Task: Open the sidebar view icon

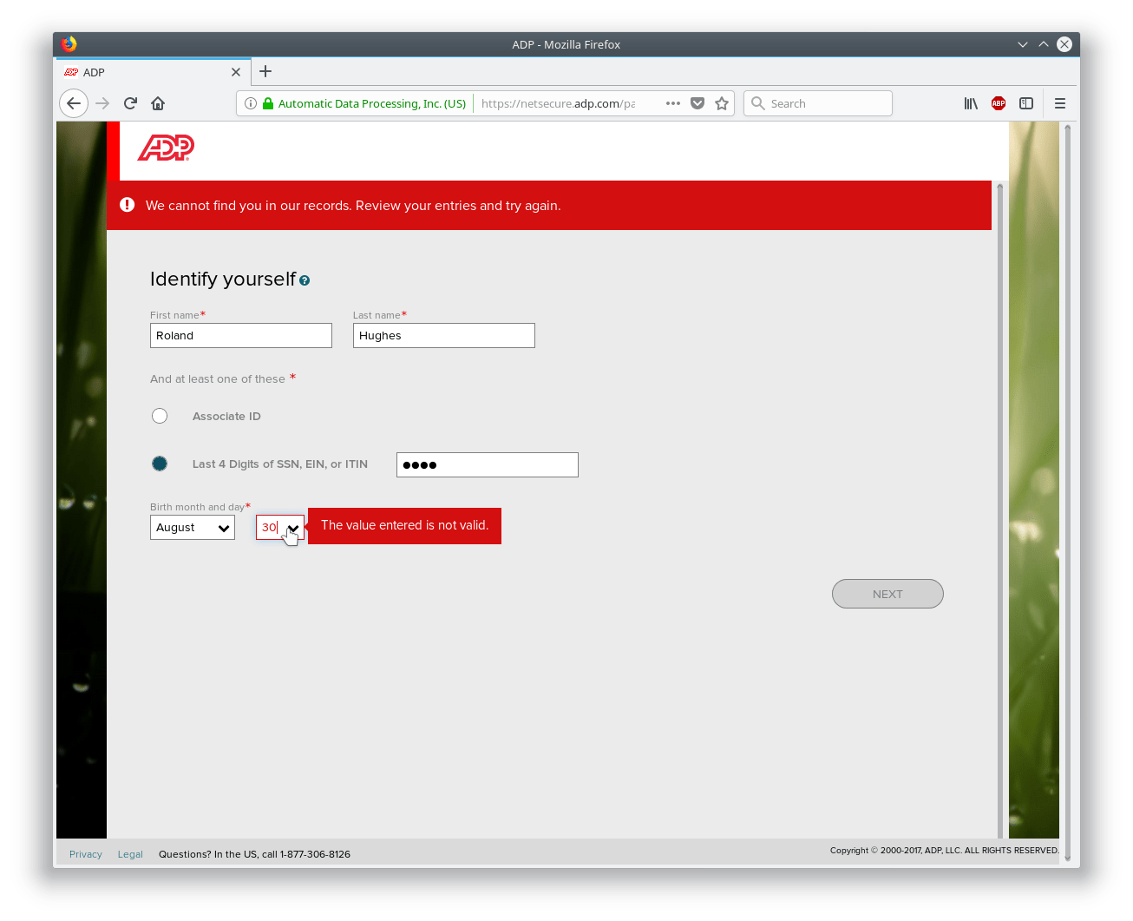Action: coord(1026,102)
